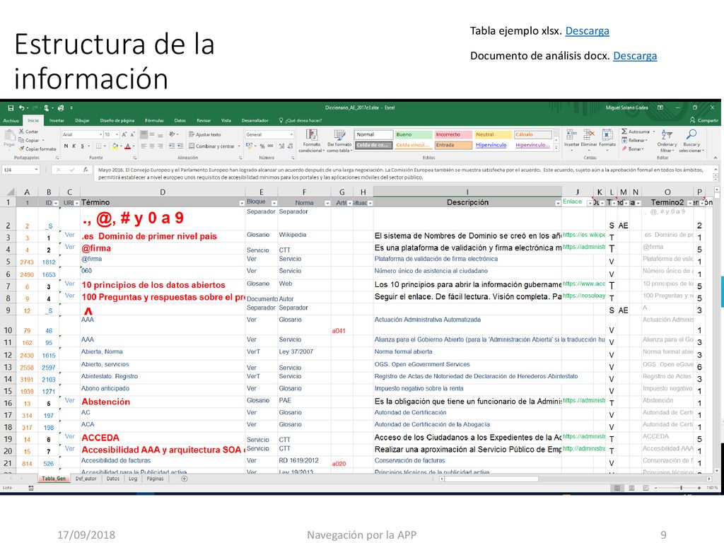Switch to the Datos ribbon tab

pos(180,120)
